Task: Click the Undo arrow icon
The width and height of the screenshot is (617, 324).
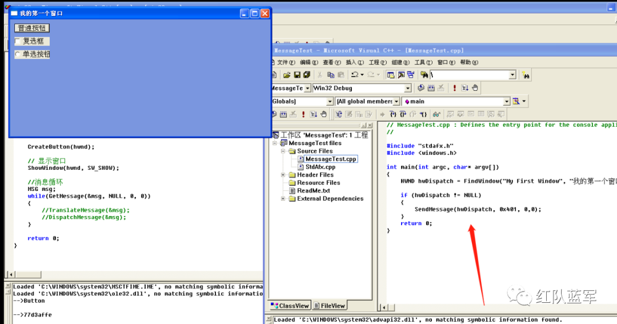Action: pyautogui.click(x=355, y=75)
